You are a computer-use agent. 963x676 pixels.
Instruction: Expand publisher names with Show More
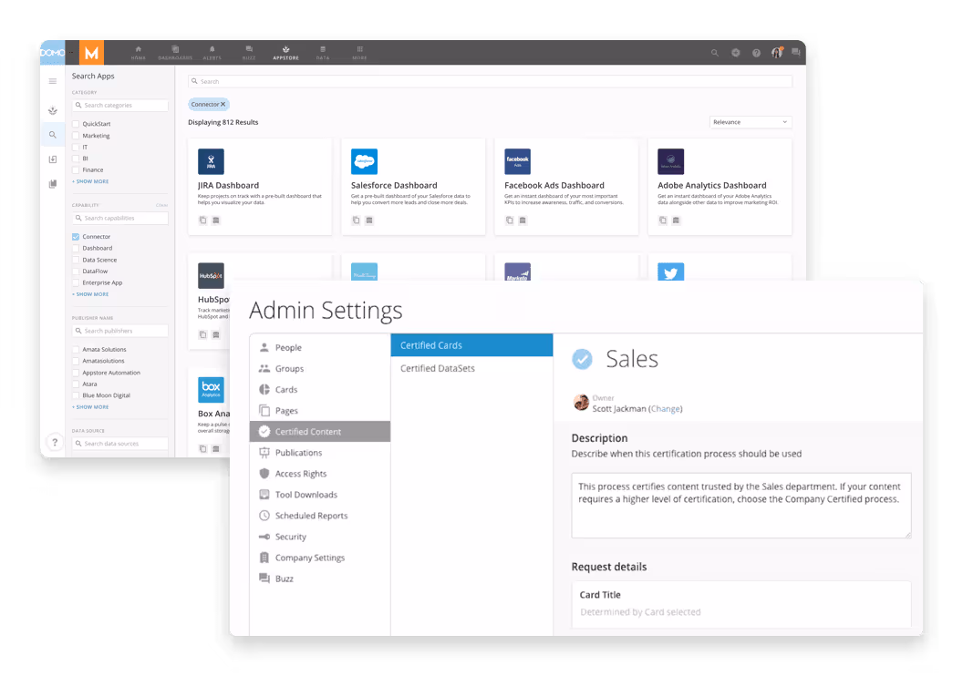pyautogui.click(x=91, y=407)
